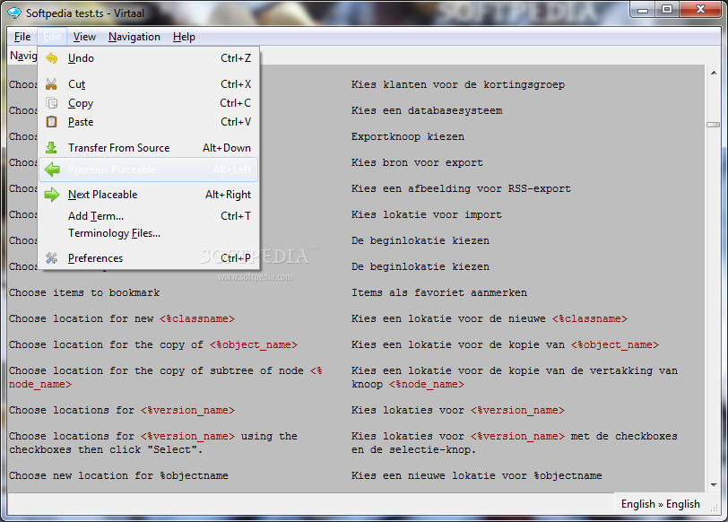Select source row mentioning checkboxes then click "Select"
The width and height of the screenshot is (728, 522).
153,443
